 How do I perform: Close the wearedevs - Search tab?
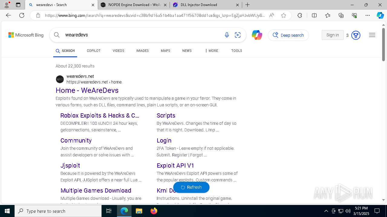93,5
